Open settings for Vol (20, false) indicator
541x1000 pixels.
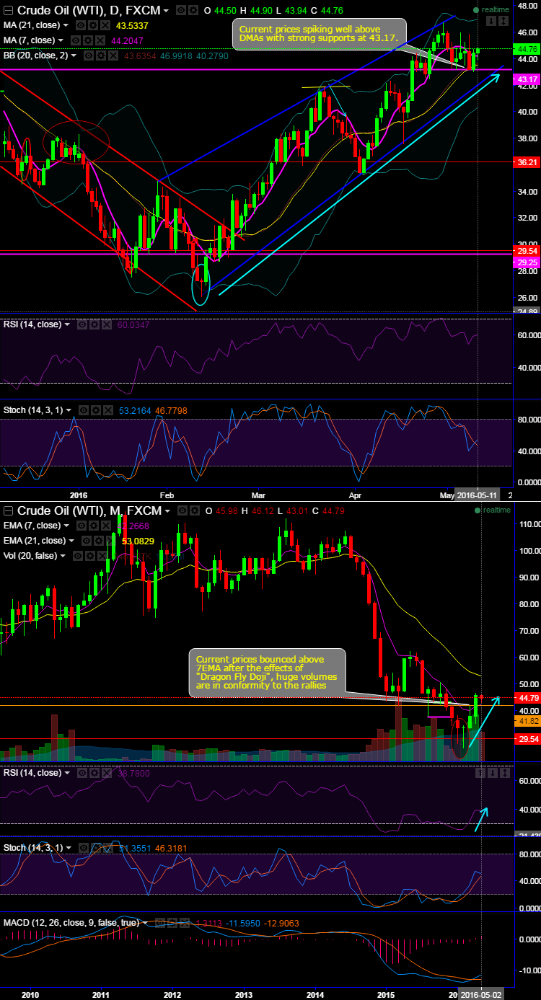coord(89,556)
